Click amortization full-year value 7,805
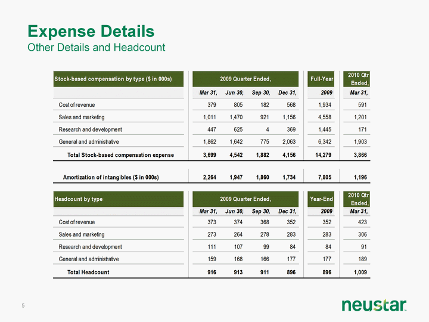This screenshot has height=322, width=429. click(325, 178)
